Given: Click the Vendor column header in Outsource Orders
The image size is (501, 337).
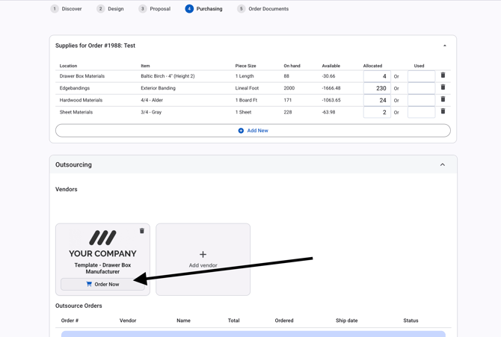Looking at the screenshot, I should click(128, 321).
